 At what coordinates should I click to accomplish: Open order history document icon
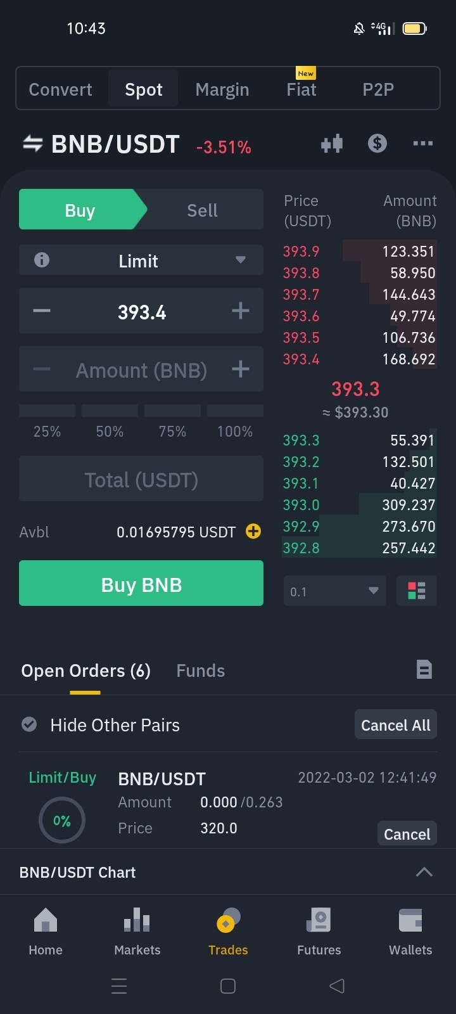[x=424, y=669]
